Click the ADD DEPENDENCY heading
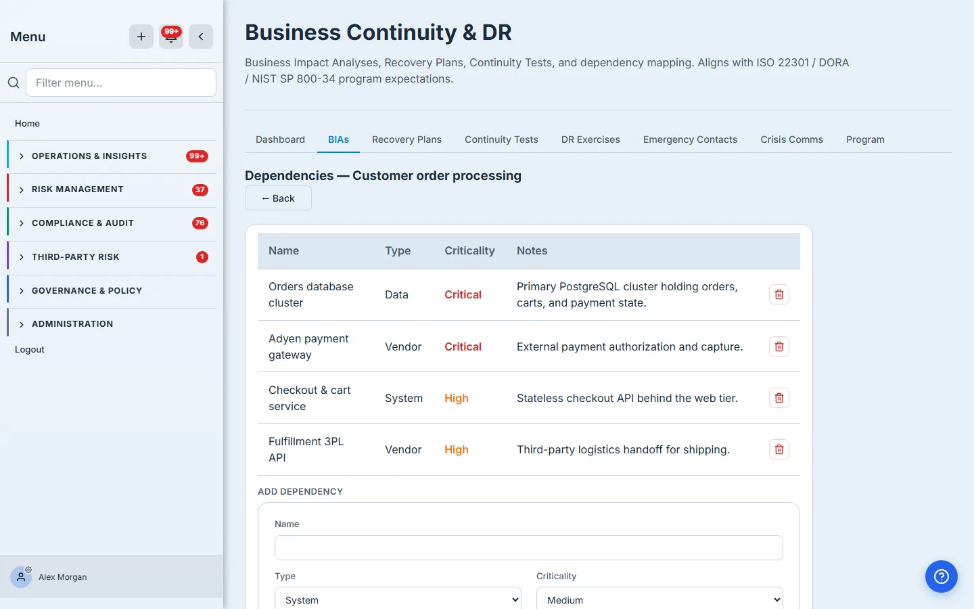 click(300, 491)
